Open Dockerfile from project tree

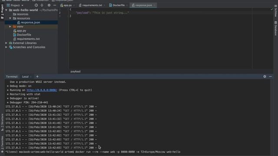tap(24, 35)
